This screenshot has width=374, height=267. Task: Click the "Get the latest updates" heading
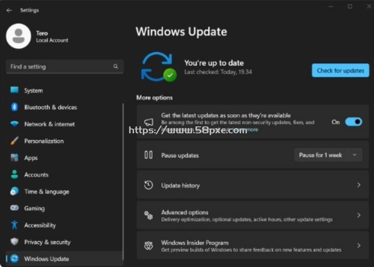coord(226,115)
